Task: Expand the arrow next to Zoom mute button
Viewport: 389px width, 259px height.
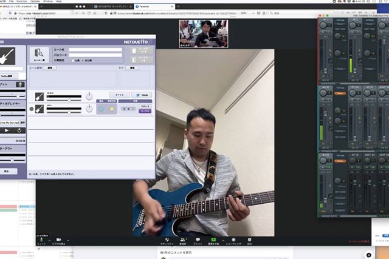Action: pos(49,239)
